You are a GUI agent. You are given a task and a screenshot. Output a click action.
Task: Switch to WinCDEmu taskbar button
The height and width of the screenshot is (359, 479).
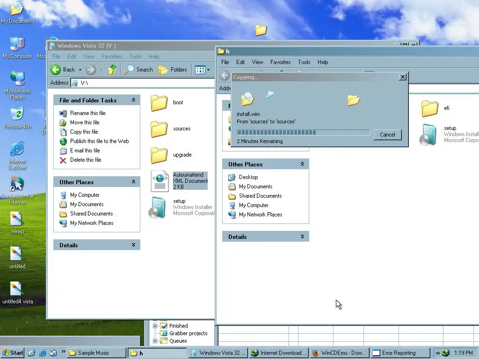[x=339, y=353]
